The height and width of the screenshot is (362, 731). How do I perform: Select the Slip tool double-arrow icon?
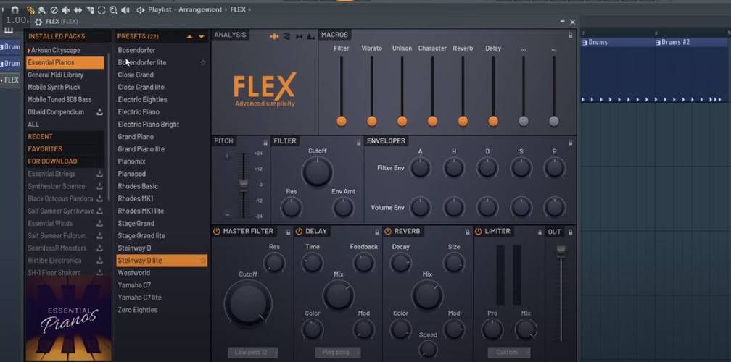78,9
